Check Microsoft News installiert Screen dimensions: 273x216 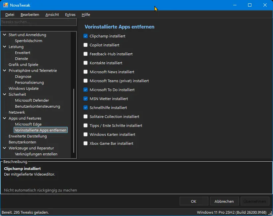pyautogui.click(x=85, y=72)
